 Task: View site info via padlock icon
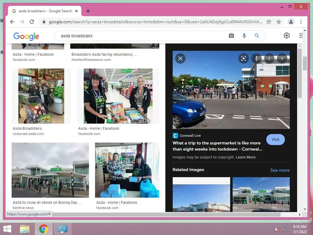pyautogui.click(x=44, y=22)
